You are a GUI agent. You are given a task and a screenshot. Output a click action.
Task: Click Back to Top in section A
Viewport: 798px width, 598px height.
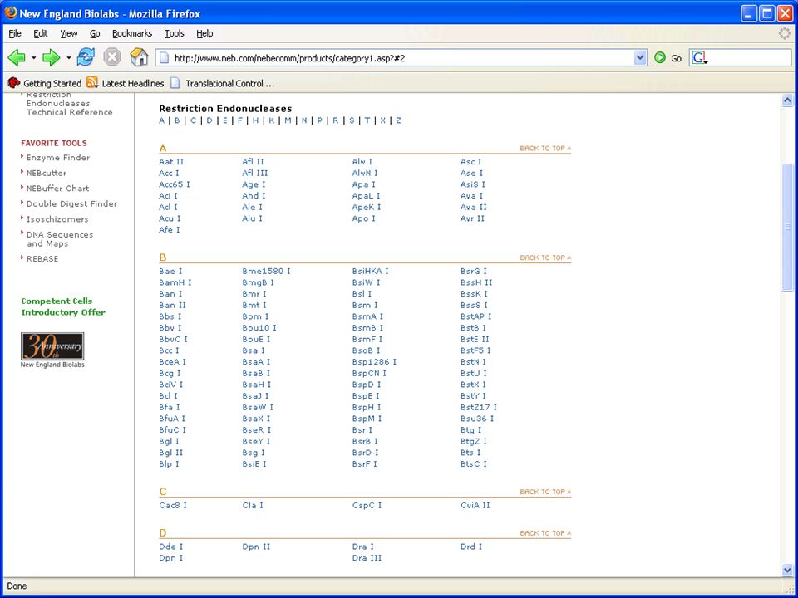tap(545, 148)
